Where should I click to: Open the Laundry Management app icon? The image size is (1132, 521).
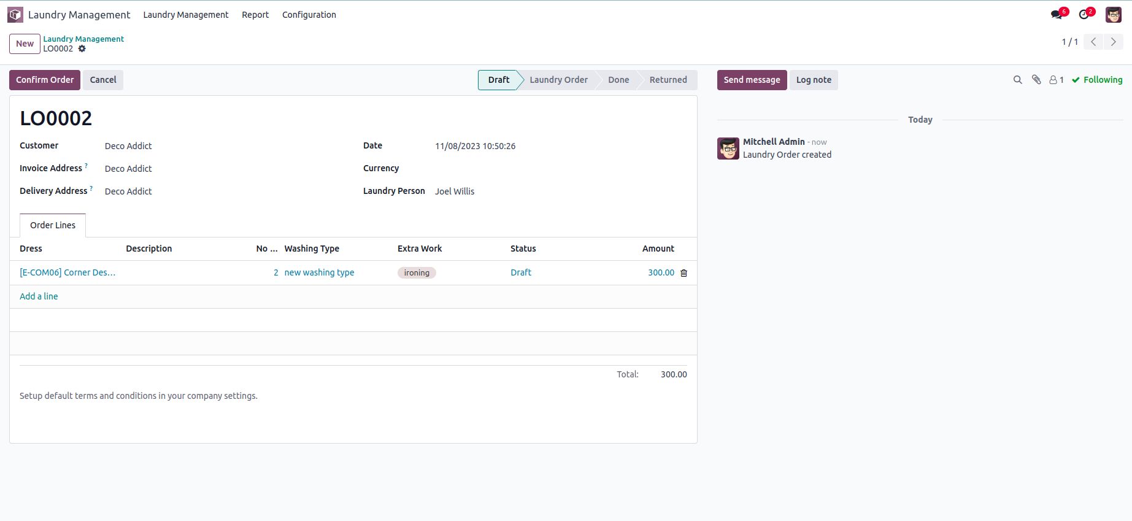(x=15, y=15)
